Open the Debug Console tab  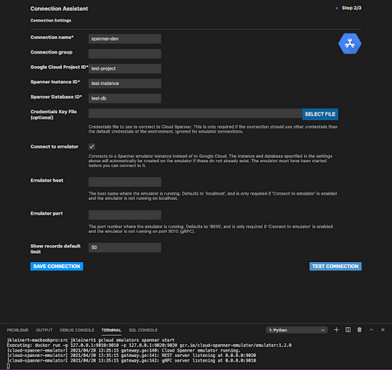click(x=76, y=330)
